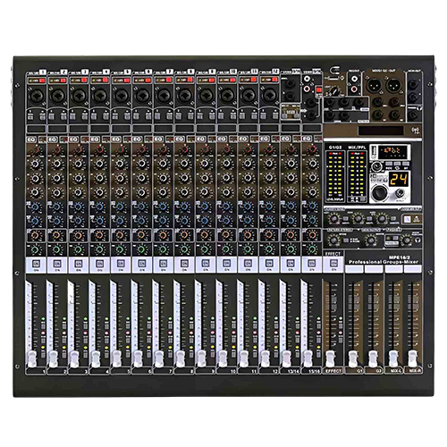Click the long black display window beside the antenna icon

pyautogui.click(x=381, y=131)
